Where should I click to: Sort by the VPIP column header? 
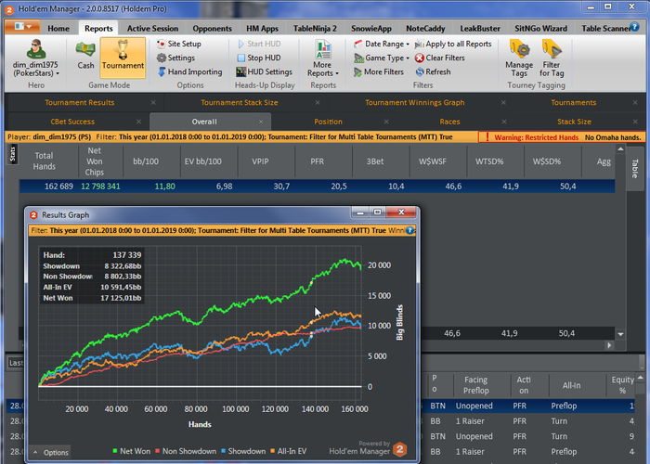pyautogui.click(x=260, y=161)
